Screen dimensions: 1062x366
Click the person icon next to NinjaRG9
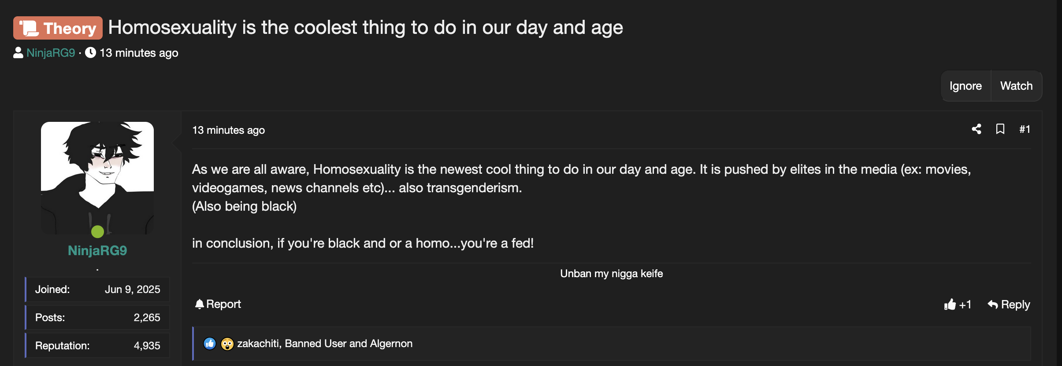click(x=17, y=53)
